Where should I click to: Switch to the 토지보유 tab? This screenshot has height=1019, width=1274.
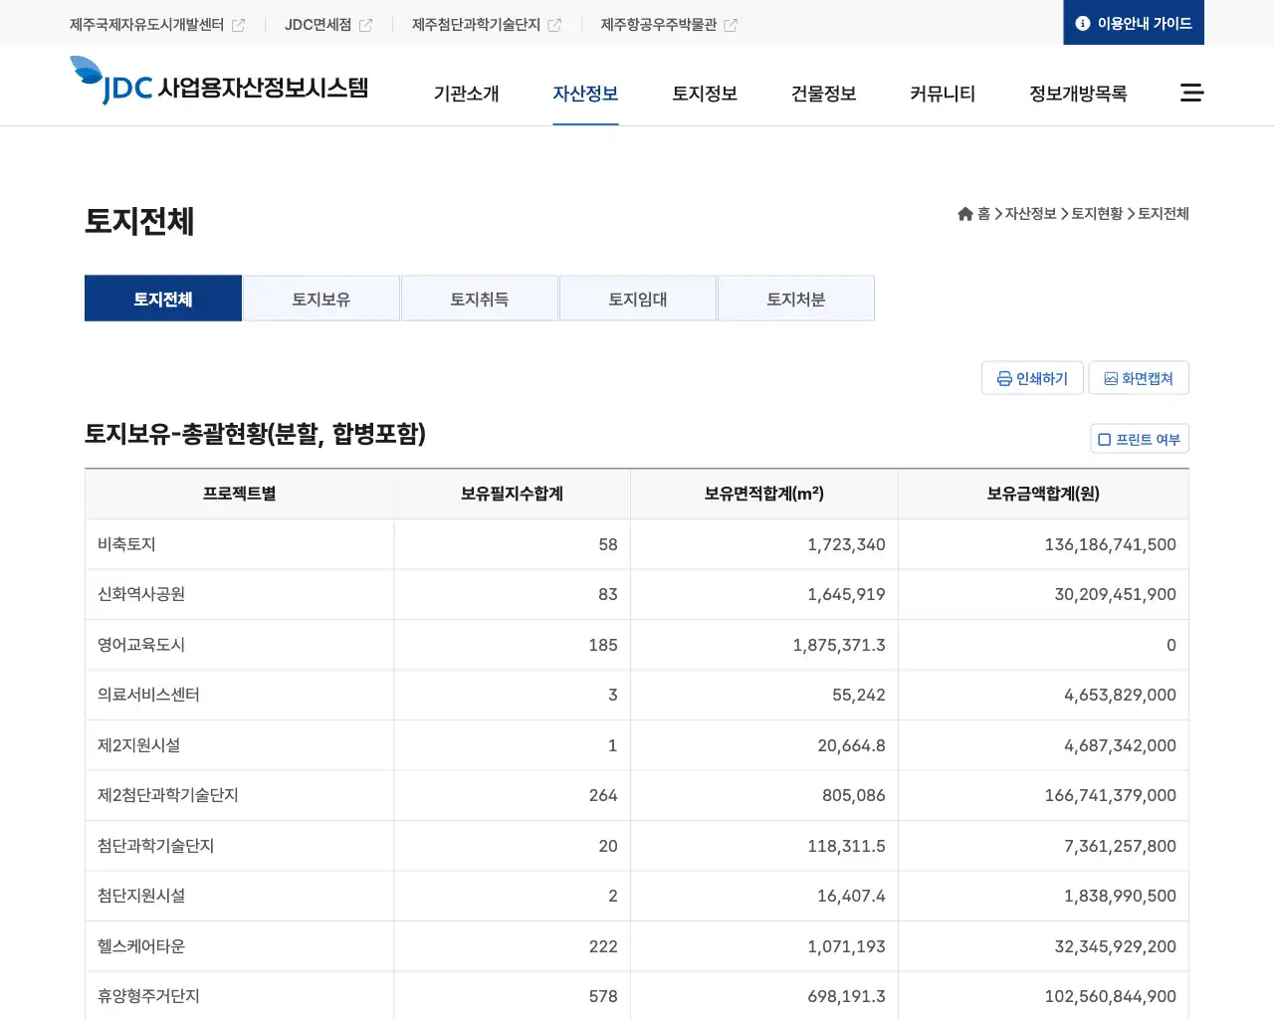point(321,299)
